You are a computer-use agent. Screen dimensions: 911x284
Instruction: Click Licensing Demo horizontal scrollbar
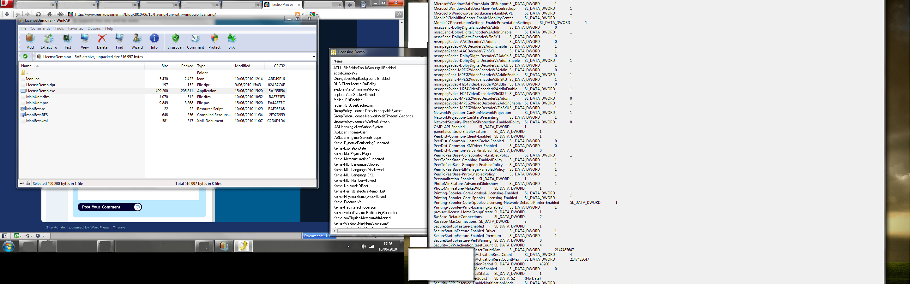pyautogui.click(x=382, y=231)
